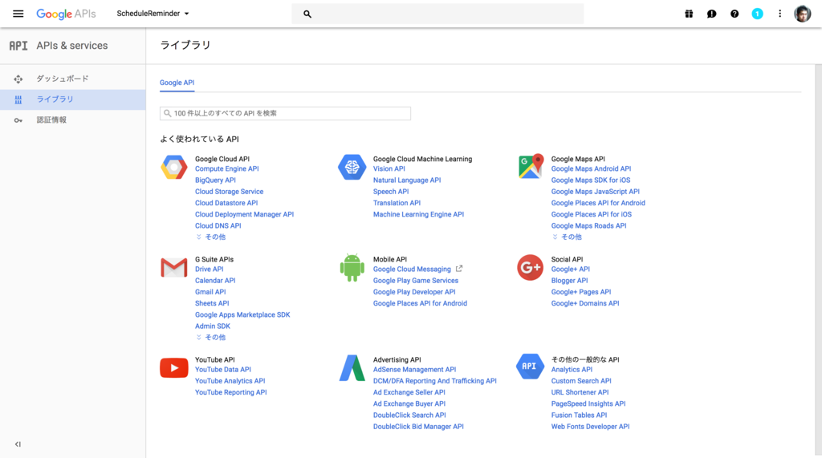Viewport: 822px width, 458px height.
Task: Open Drive API link
Action: click(210, 270)
